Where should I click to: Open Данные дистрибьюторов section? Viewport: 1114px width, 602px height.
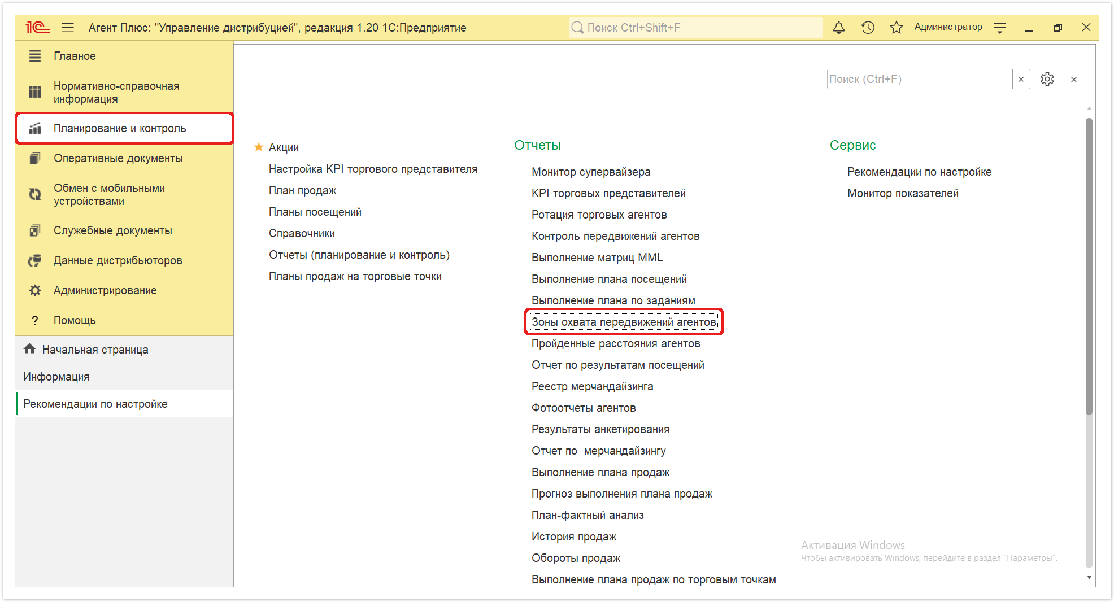click(x=124, y=260)
